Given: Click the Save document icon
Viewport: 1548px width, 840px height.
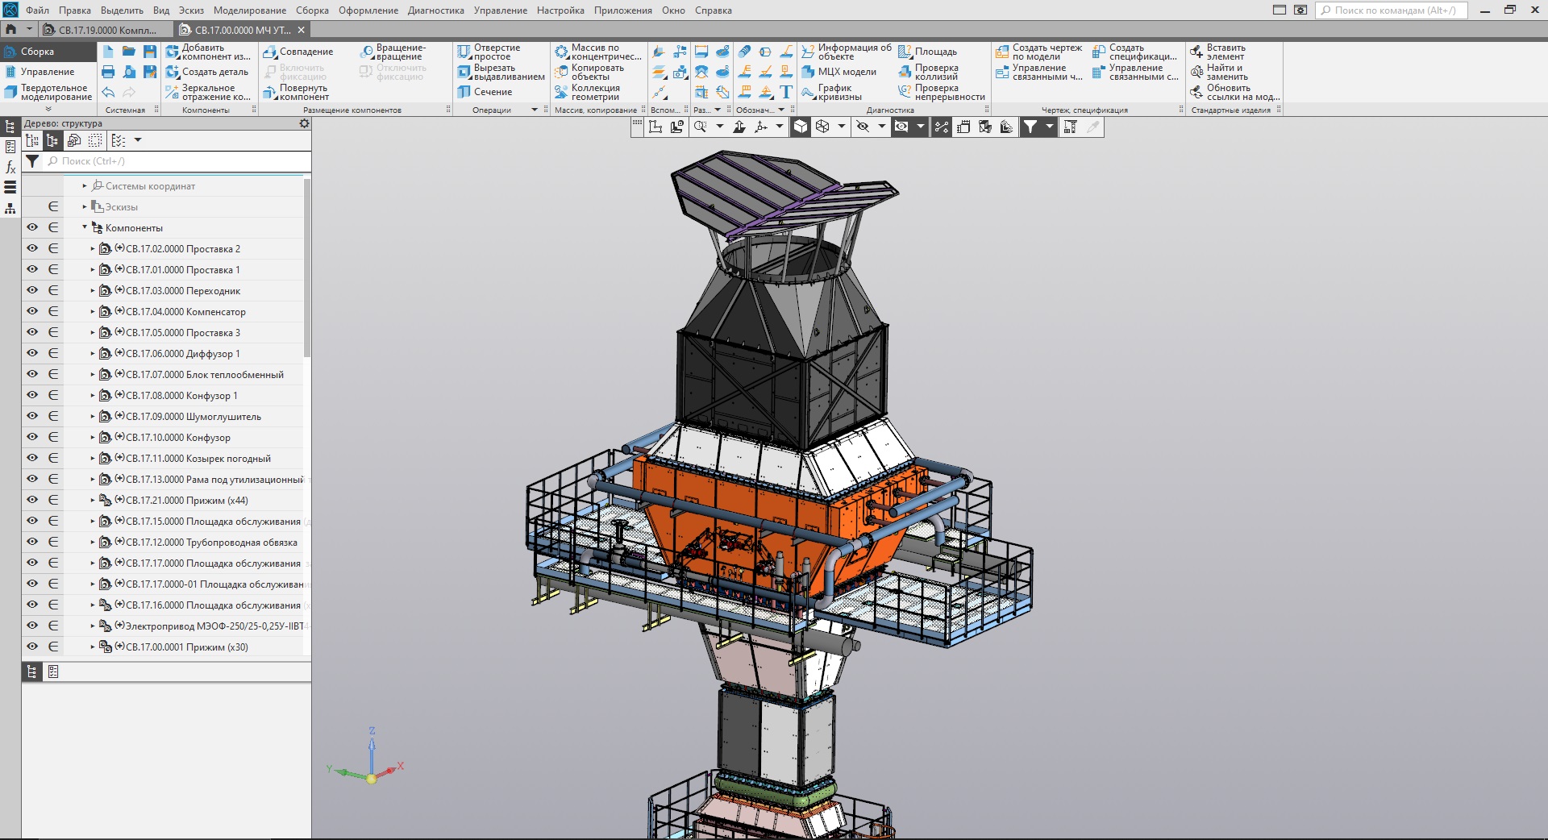Looking at the screenshot, I should pos(150,52).
